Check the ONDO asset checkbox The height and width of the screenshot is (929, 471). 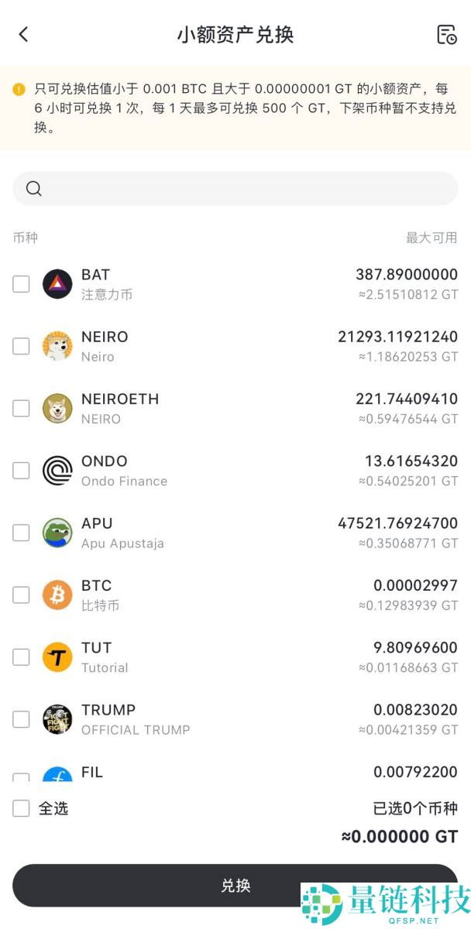[21, 471]
